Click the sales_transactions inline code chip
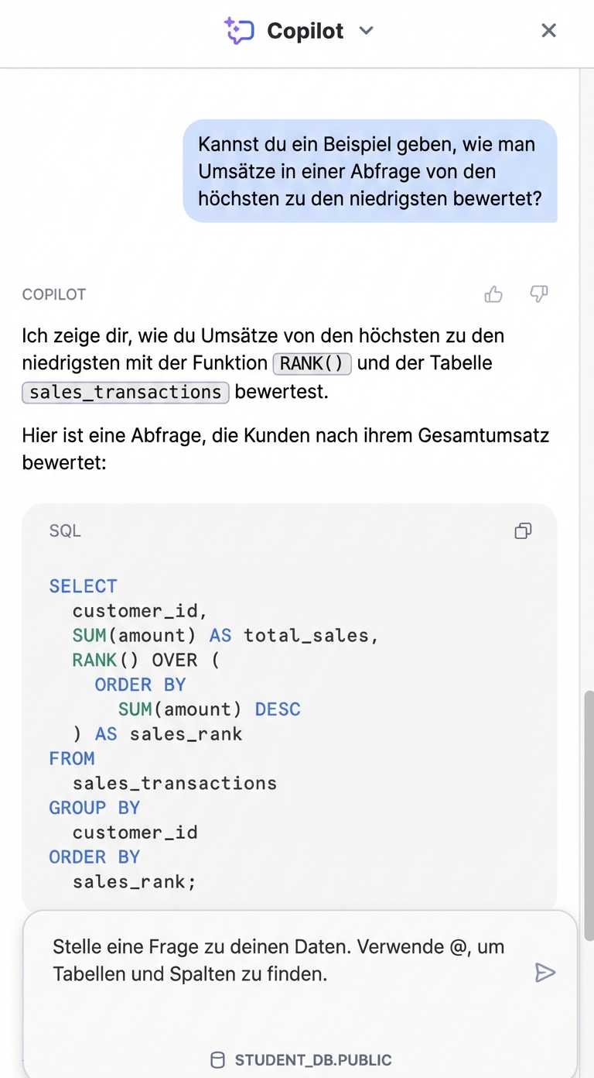 click(x=125, y=392)
